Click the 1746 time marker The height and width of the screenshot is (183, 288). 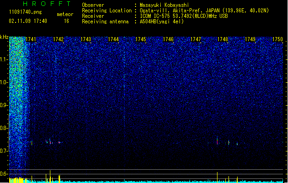tap(168, 39)
